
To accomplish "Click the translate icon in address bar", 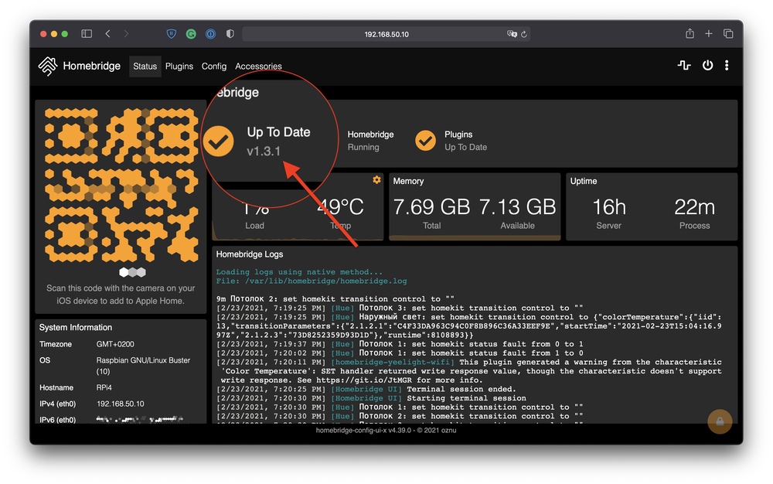I will [512, 34].
